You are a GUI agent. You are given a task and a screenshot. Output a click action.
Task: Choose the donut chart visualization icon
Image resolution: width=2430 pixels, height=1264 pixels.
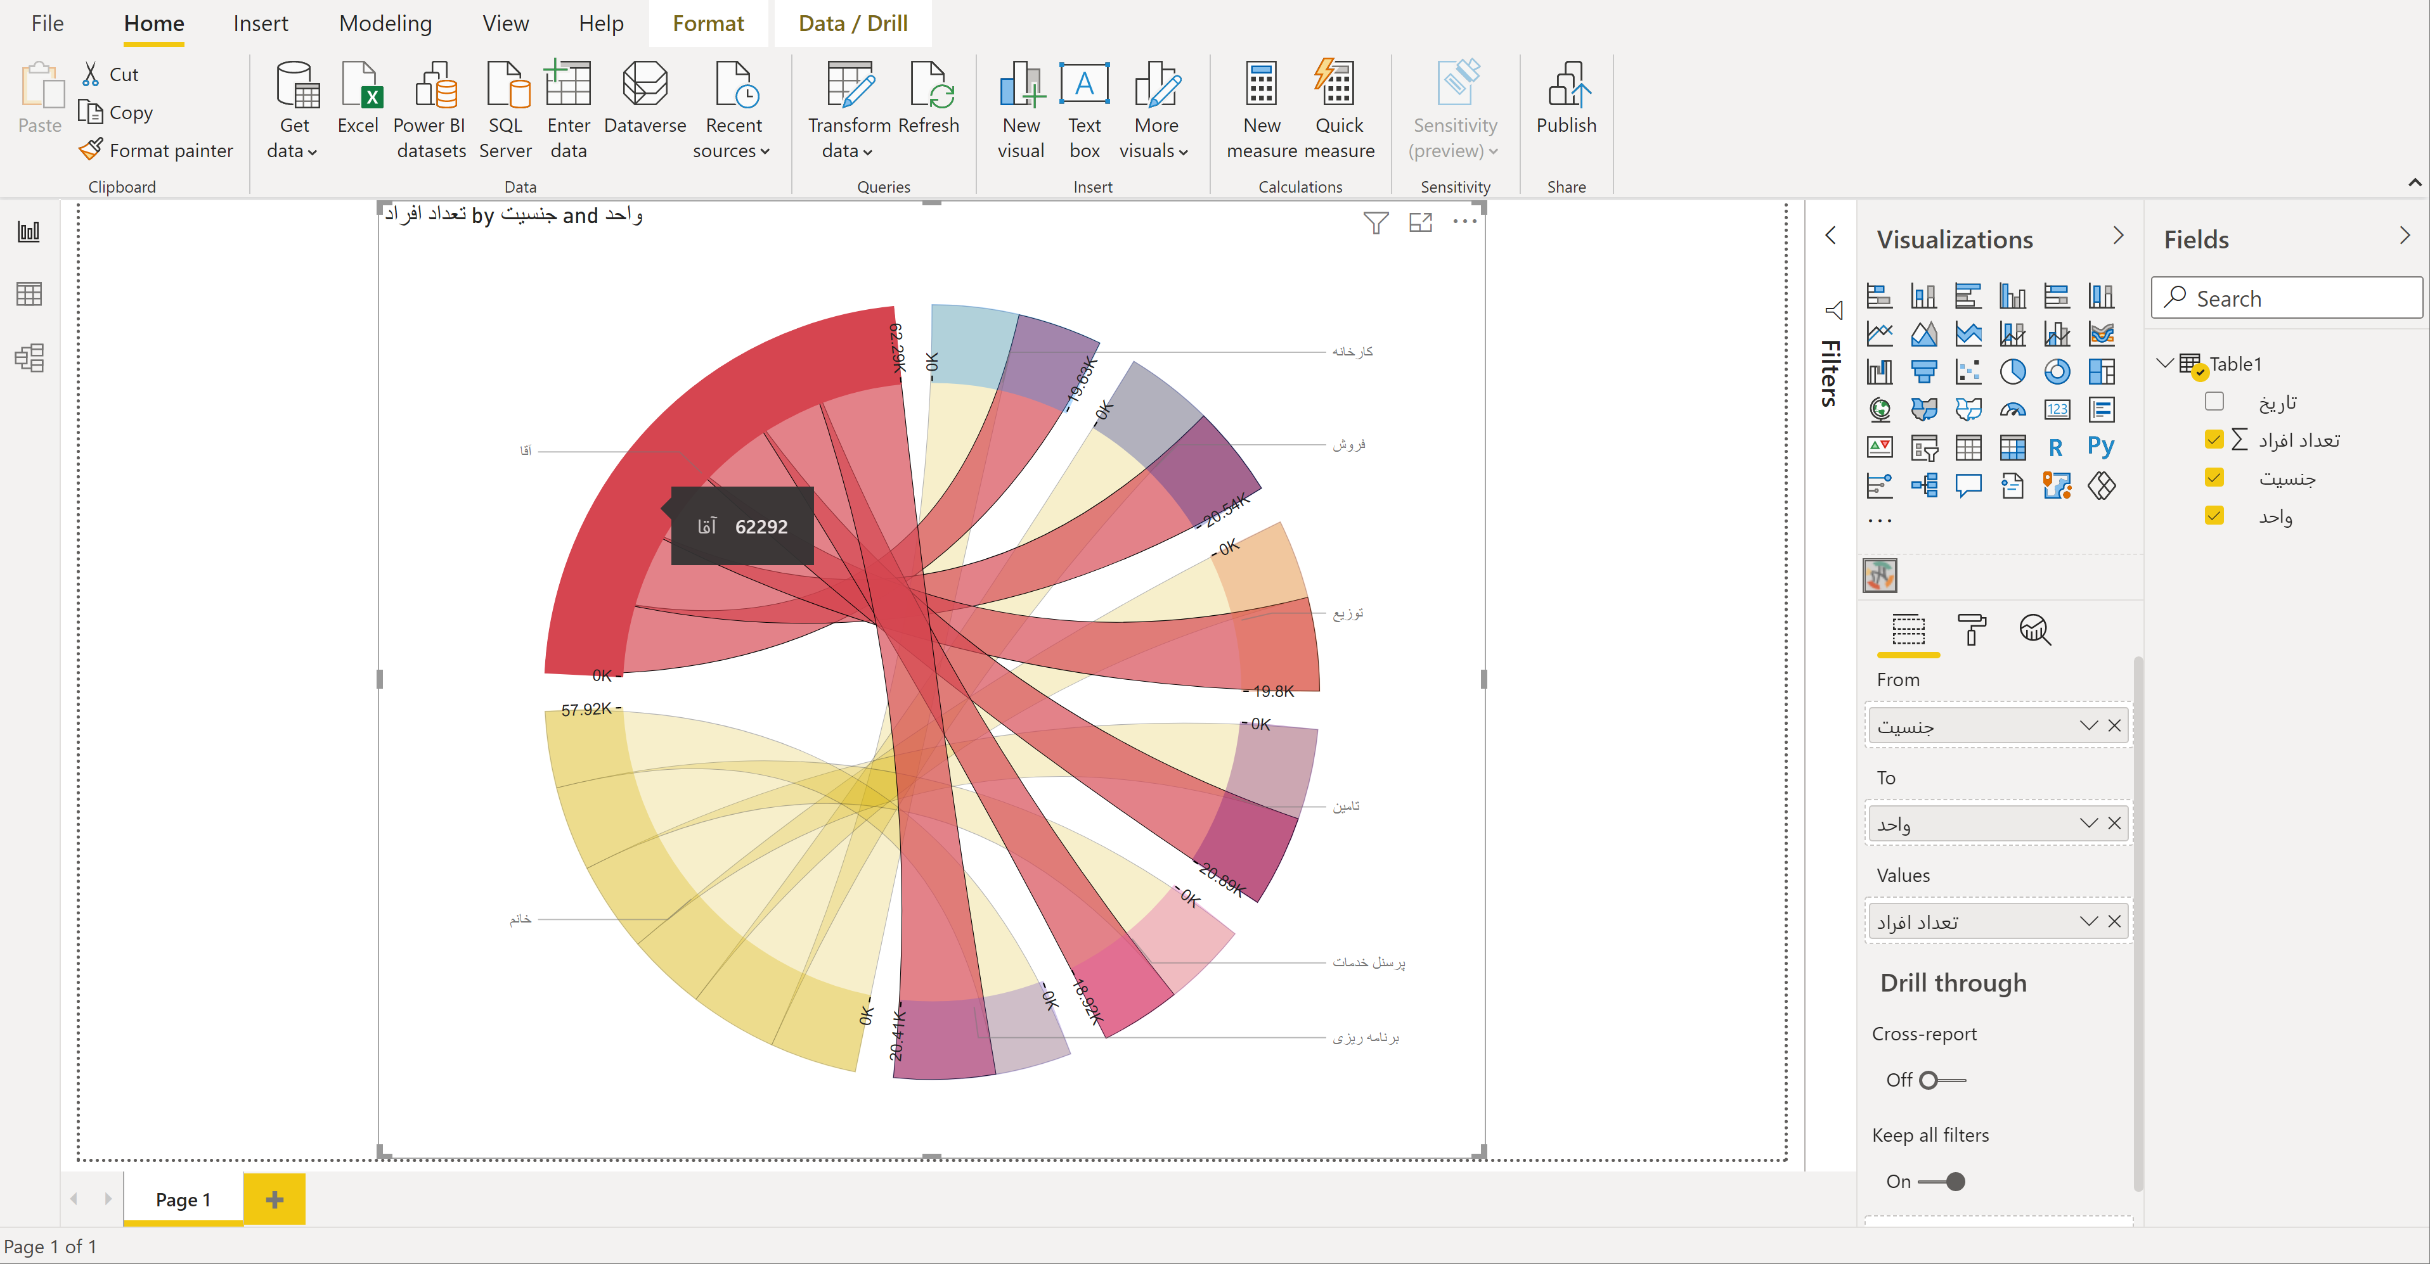(x=2057, y=373)
